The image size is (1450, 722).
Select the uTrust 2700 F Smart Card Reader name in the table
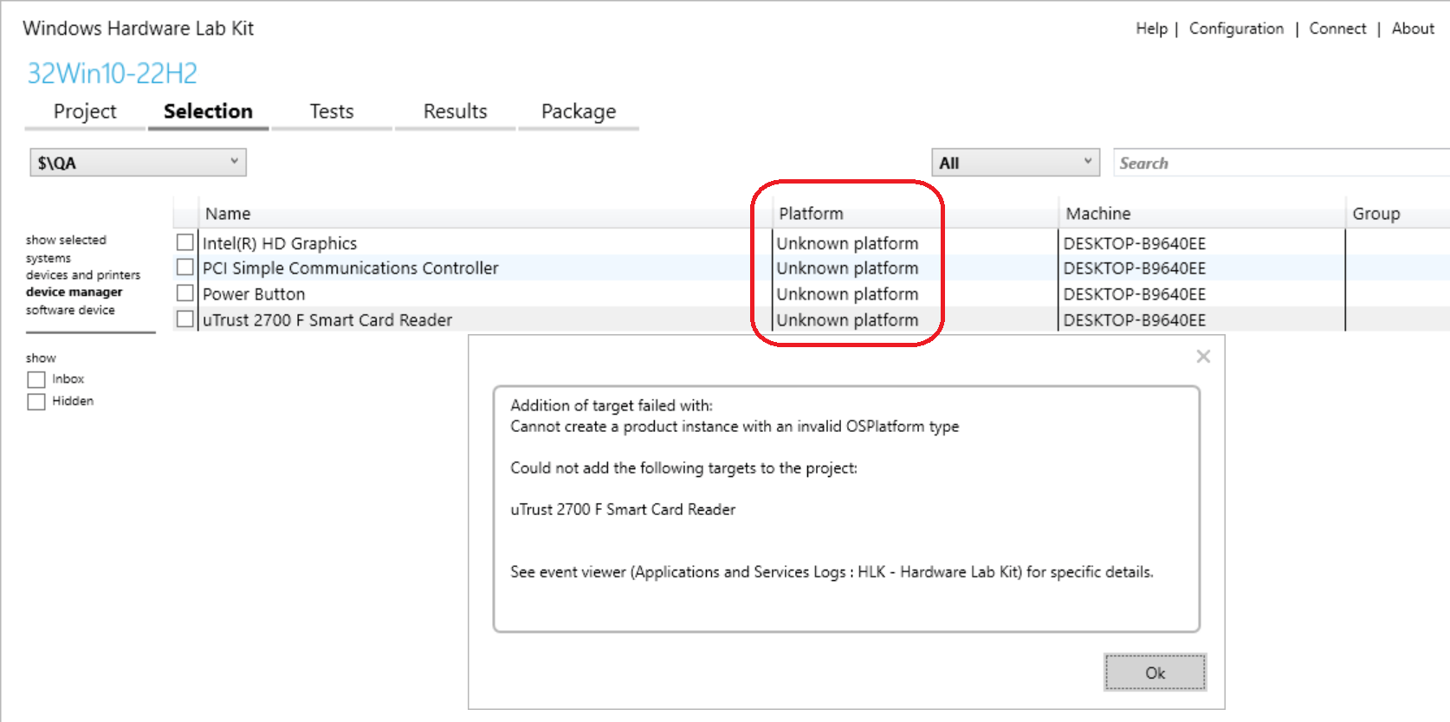[x=327, y=320]
